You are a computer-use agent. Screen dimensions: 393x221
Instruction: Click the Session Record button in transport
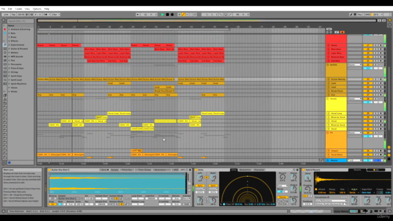(x=195, y=15)
